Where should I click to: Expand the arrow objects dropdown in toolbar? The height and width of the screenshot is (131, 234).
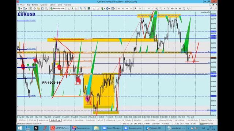tap(190, 8)
